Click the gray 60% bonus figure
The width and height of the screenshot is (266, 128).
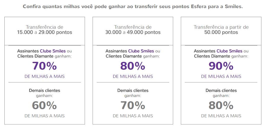click(x=45, y=106)
